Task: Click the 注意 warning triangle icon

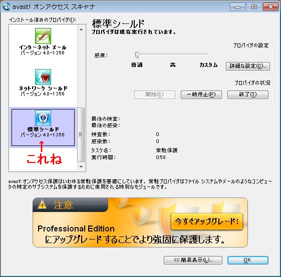Action: click(x=42, y=204)
